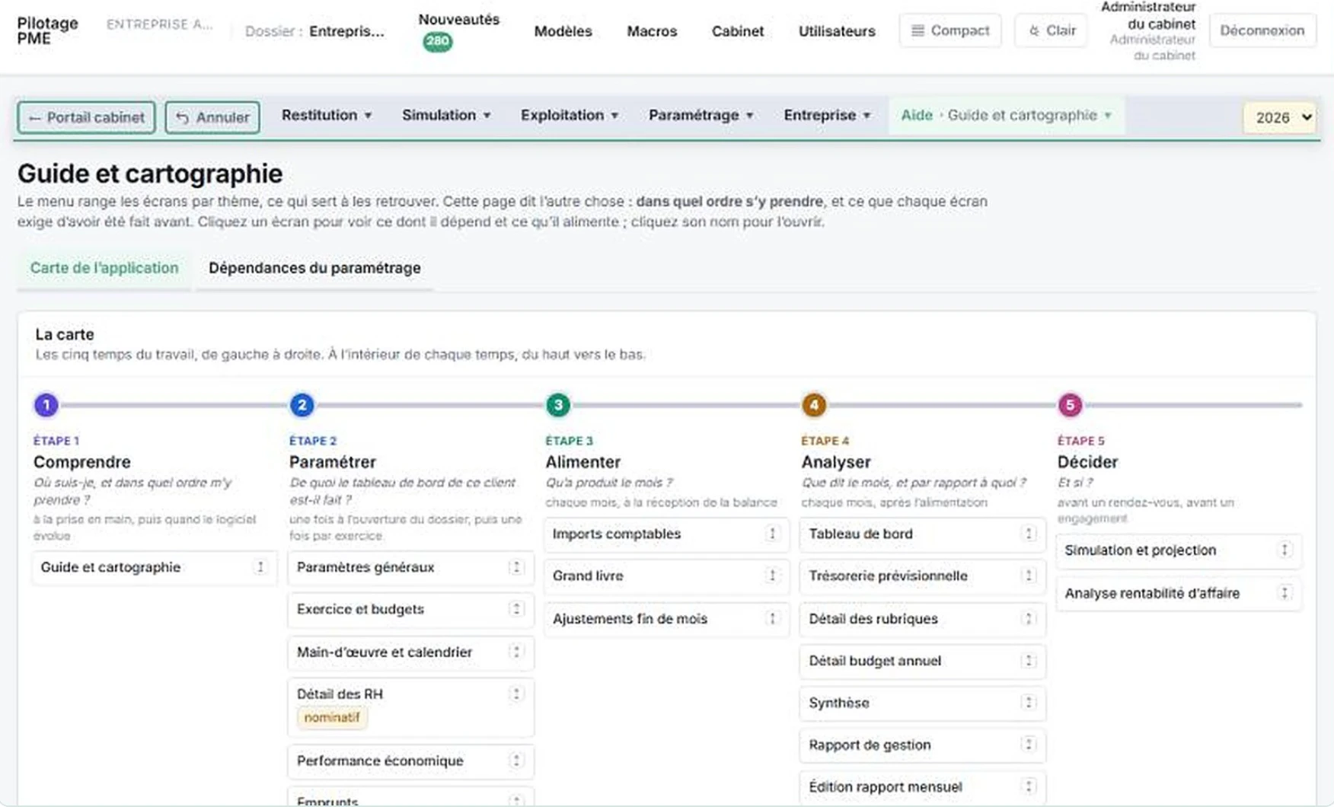
Task: Open the Simulation dropdown menu
Action: point(446,116)
